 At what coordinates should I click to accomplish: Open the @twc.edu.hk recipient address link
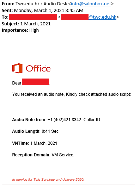pos(102,17)
